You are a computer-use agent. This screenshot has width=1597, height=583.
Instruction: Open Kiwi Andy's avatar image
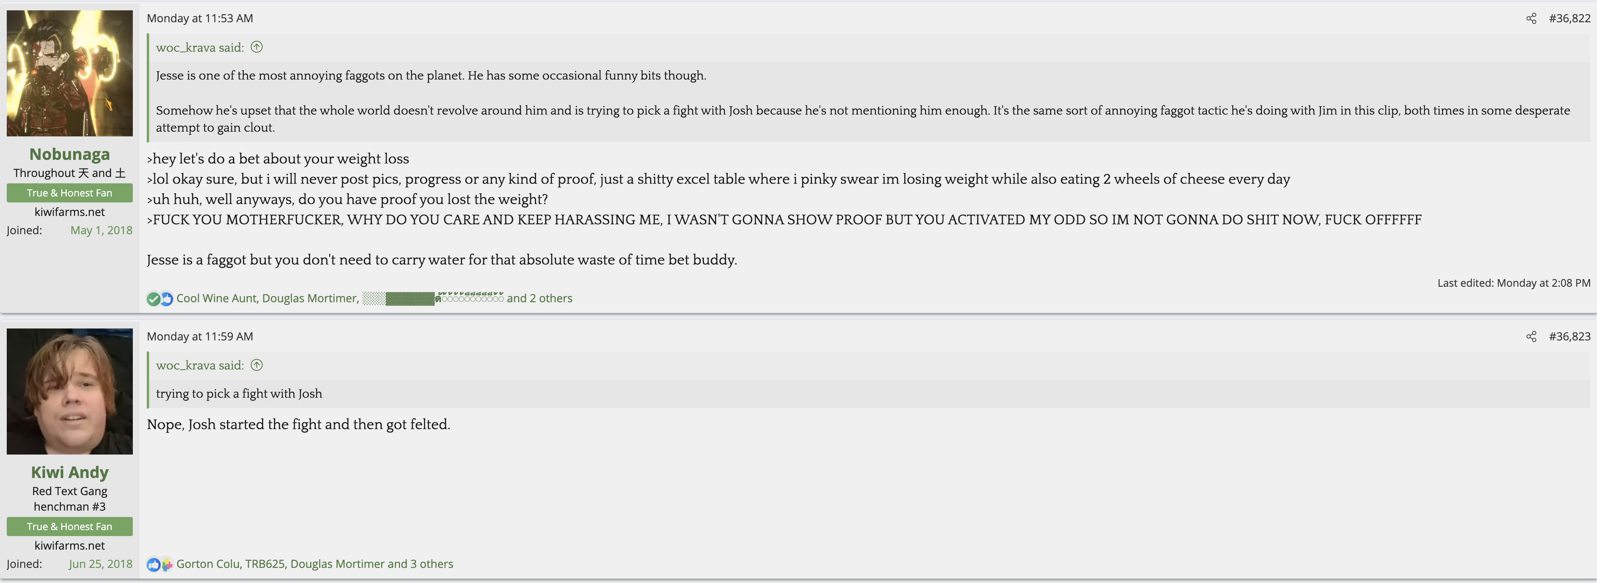point(70,391)
